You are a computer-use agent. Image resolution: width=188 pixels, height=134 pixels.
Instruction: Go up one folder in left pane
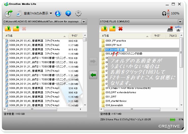point(8,29)
